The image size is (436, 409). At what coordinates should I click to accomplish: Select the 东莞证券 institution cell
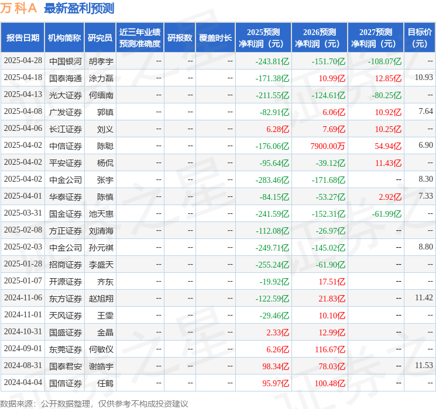66,349
